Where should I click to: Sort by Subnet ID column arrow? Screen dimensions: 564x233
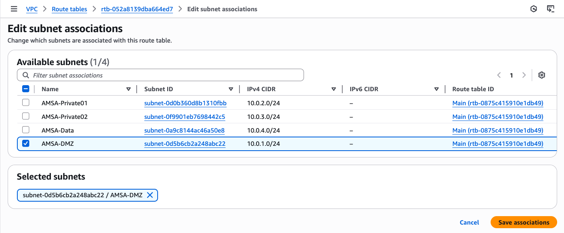[231, 89]
